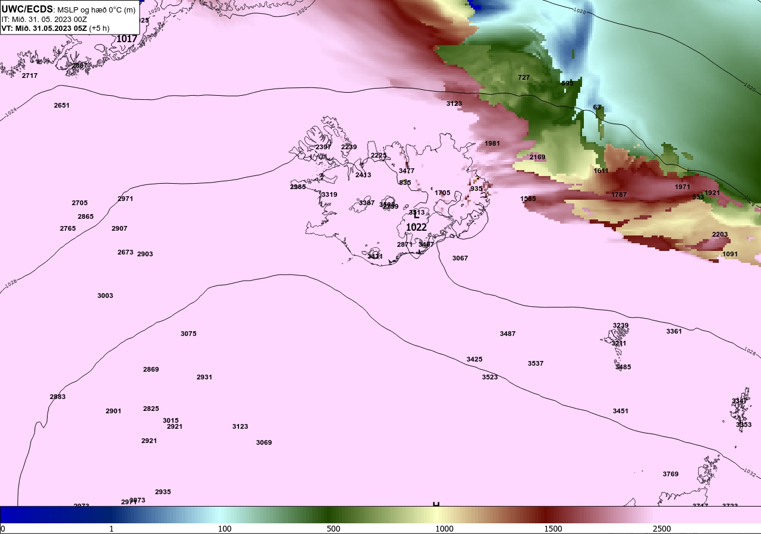Select the 2705 value on the map
The width and height of the screenshot is (761, 534).
pos(80,203)
